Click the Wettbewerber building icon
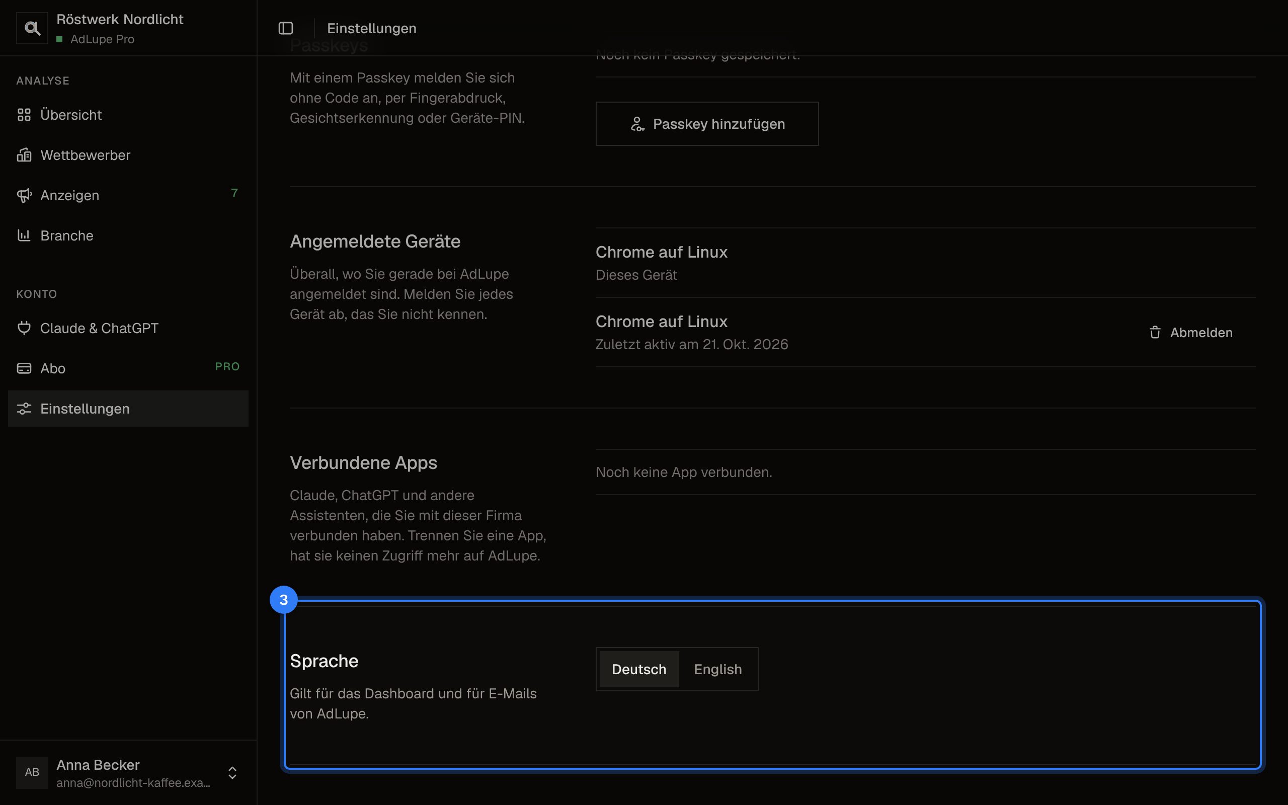This screenshot has height=805, width=1288. pos(24,155)
